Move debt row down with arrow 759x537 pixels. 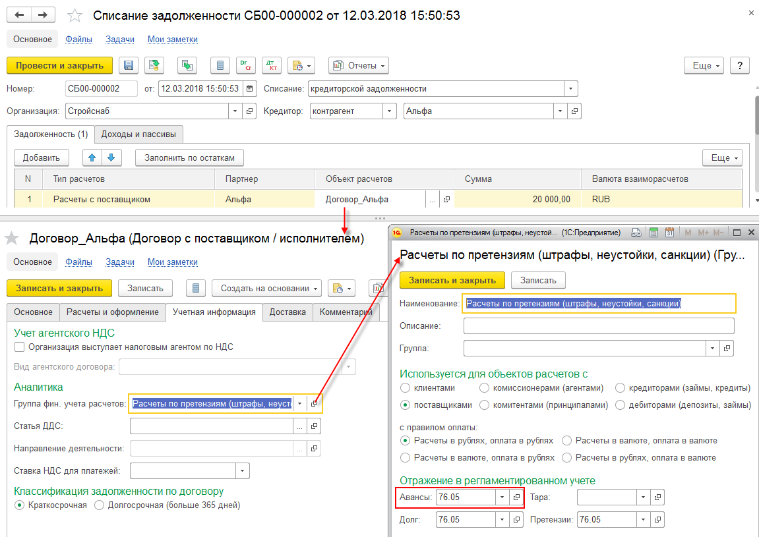point(111,157)
